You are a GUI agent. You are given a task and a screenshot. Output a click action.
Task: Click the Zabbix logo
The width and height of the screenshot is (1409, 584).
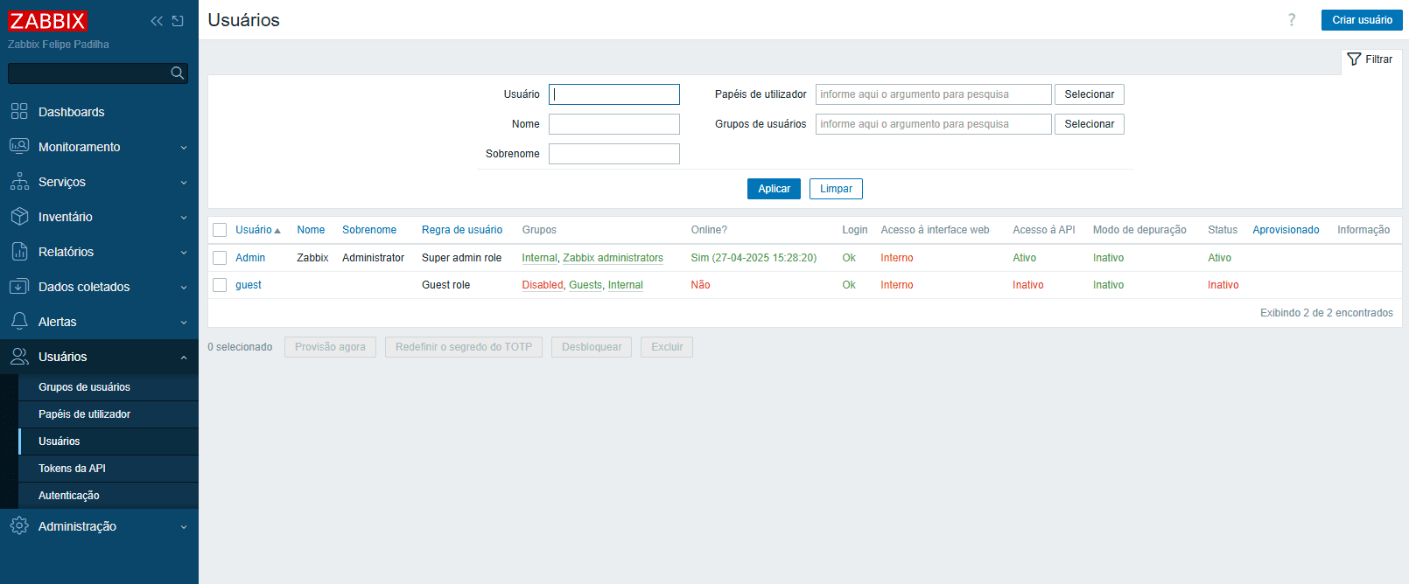[x=47, y=21]
